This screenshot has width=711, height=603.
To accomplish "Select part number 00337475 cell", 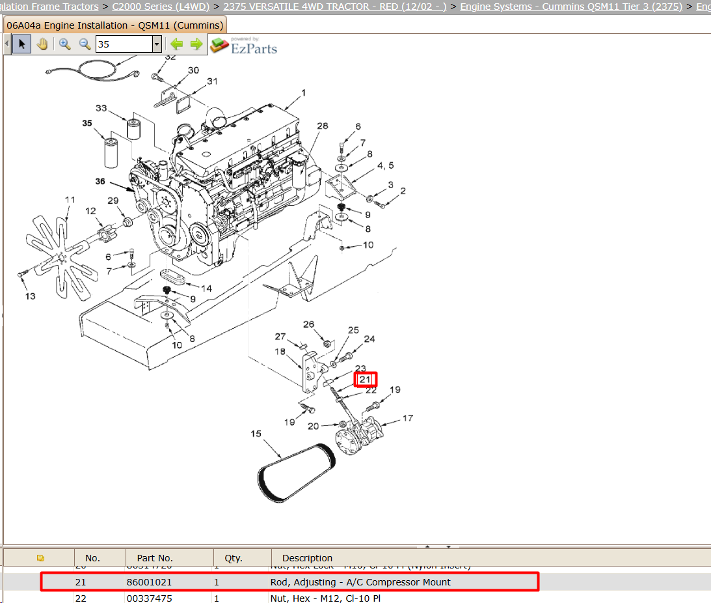I will coord(149,598).
